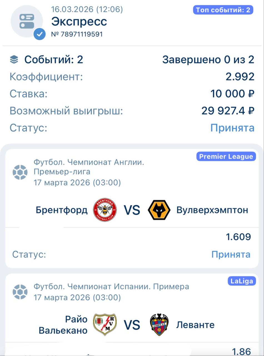Tap the stacked layers events icon
264x356 pixels.
click(x=14, y=60)
